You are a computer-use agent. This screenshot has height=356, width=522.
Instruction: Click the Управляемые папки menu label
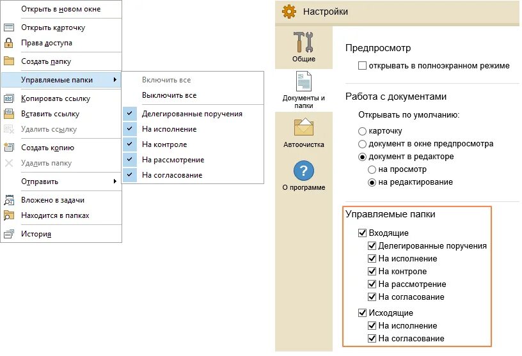(x=57, y=80)
